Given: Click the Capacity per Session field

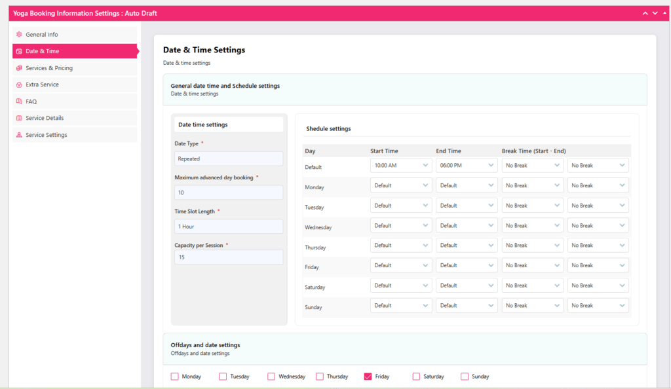Looking at the screenshot, I should (229, 257).
